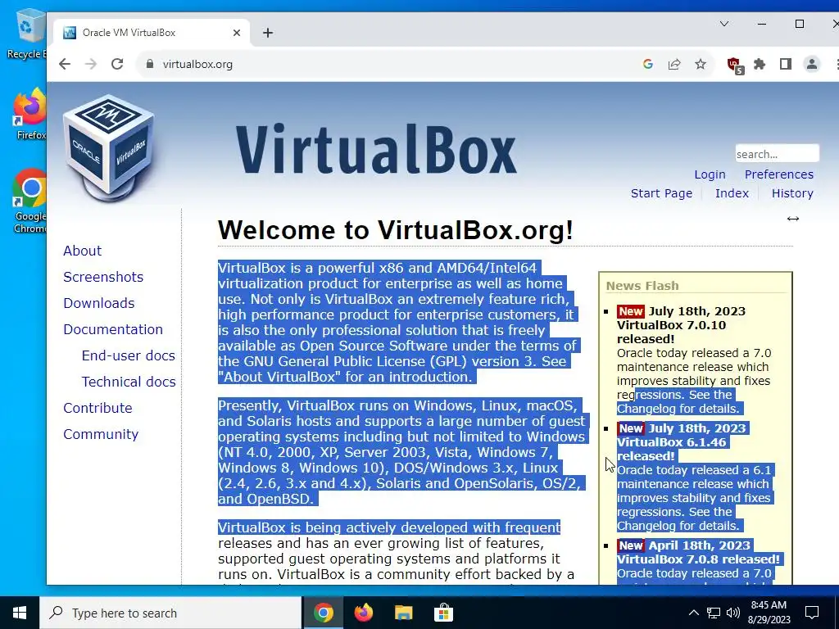The image size is (839, 629).
Task: Open the Contribute sidebar link
Action: click(98, 408)
